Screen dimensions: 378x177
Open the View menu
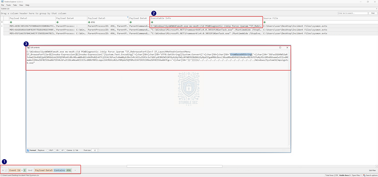click(21, 5)
